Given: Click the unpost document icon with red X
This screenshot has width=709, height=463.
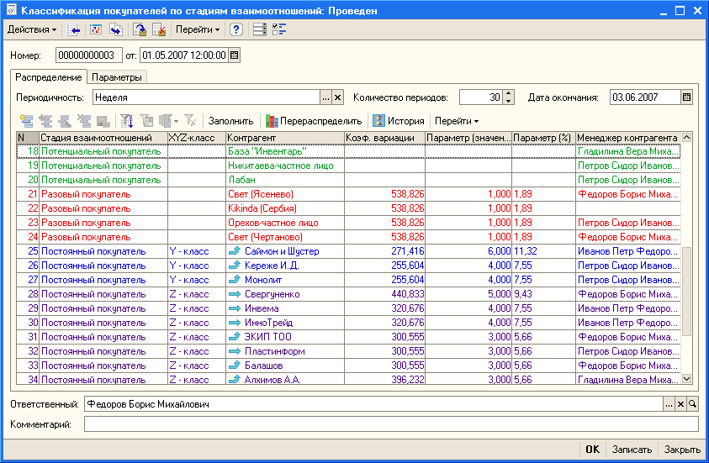Looking at the screenshot, I should pos(159,29).
